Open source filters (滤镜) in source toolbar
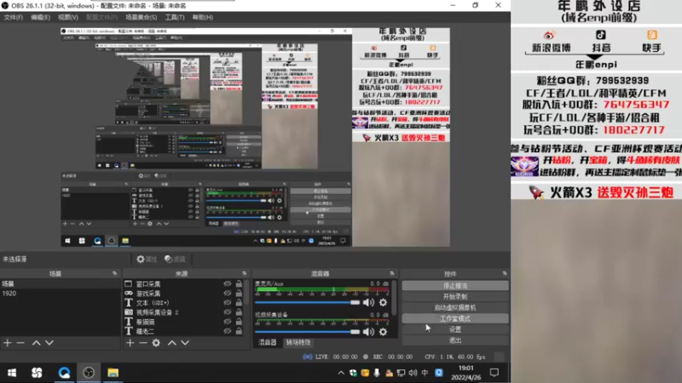Image resolution: width=682 pixels, height=383 pixels. (175, 260)
